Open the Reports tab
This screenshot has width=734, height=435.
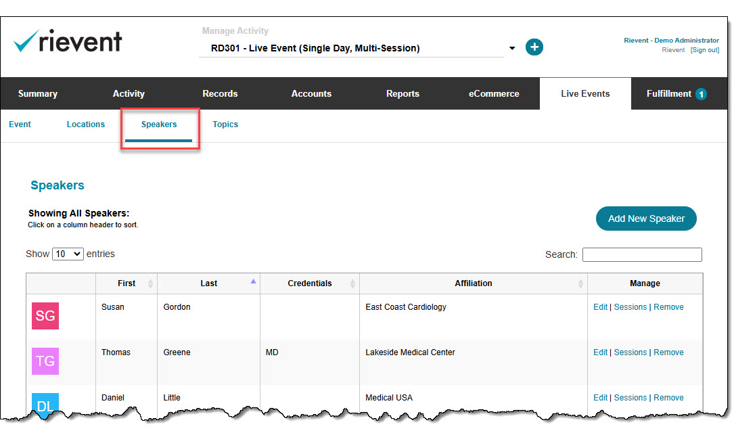(x=403, y=93)
